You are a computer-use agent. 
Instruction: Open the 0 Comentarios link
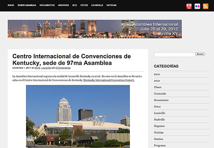tap(63, 68)
